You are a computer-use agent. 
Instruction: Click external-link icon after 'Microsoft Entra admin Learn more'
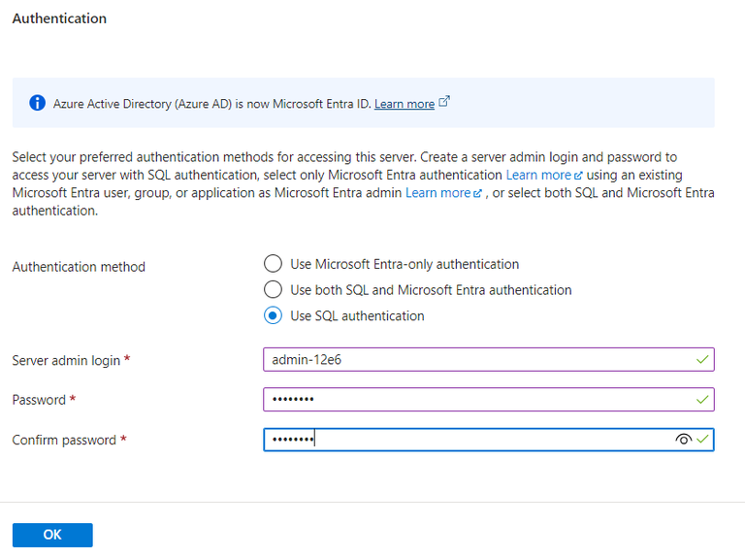pos(477,193)
